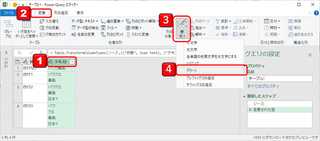Open quick access toolbar customize arrow

click(23, 5)
